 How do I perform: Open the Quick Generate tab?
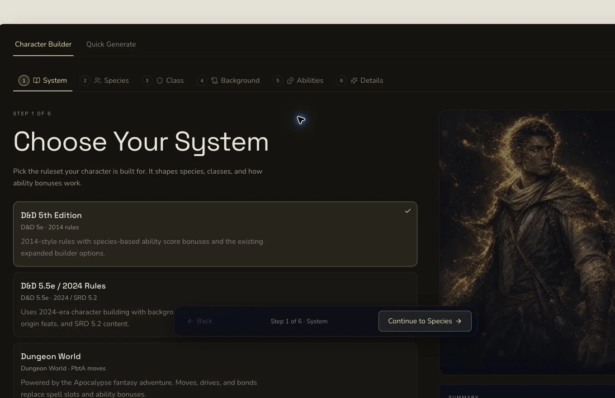pyautogui.click(x=111, y=44)
